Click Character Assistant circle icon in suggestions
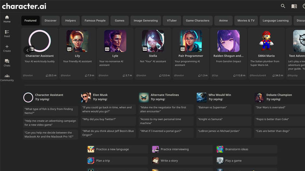The height and width of the screenshot is (171, 305). point(28,97)
